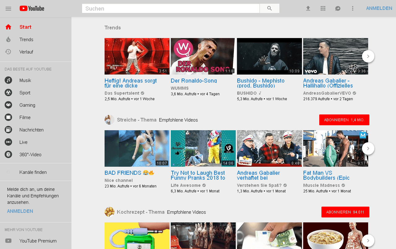Image resolution: width=396 pixels, height=249 pixels.
Task: Click the Trends flame icon
Action: pyautogui.click(x=8, y=39)
